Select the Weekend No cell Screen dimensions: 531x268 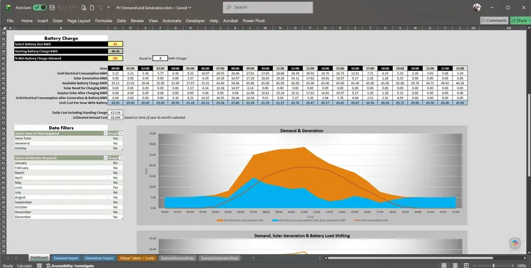pos(115,143)
